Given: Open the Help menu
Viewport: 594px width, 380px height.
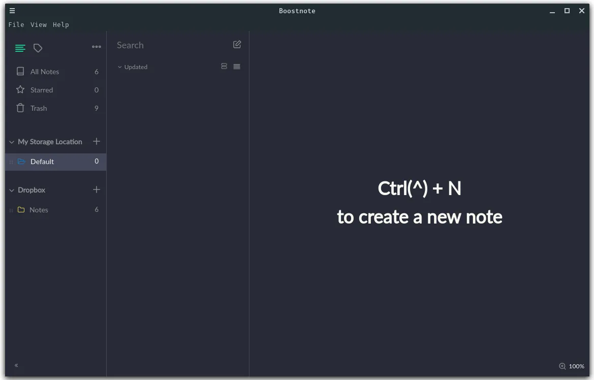Looking at the screenshot, I should (x=61, y=24).
